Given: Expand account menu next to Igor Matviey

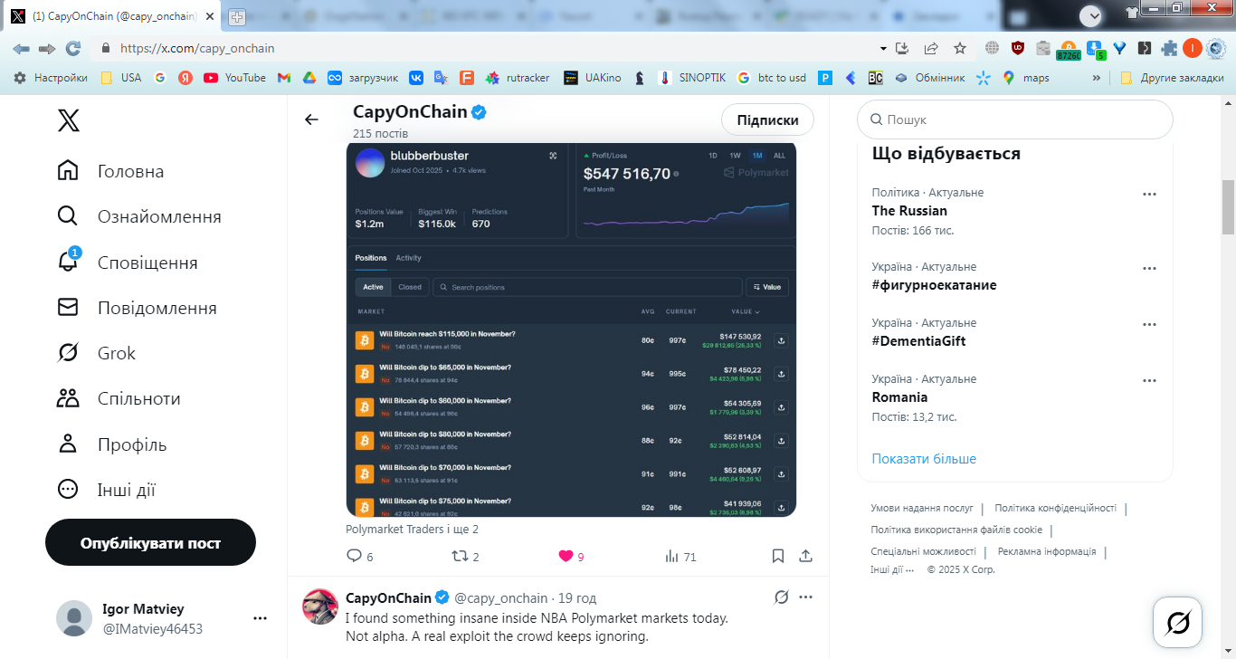Looking at the screenshot, I should click(x=260, y=618).
